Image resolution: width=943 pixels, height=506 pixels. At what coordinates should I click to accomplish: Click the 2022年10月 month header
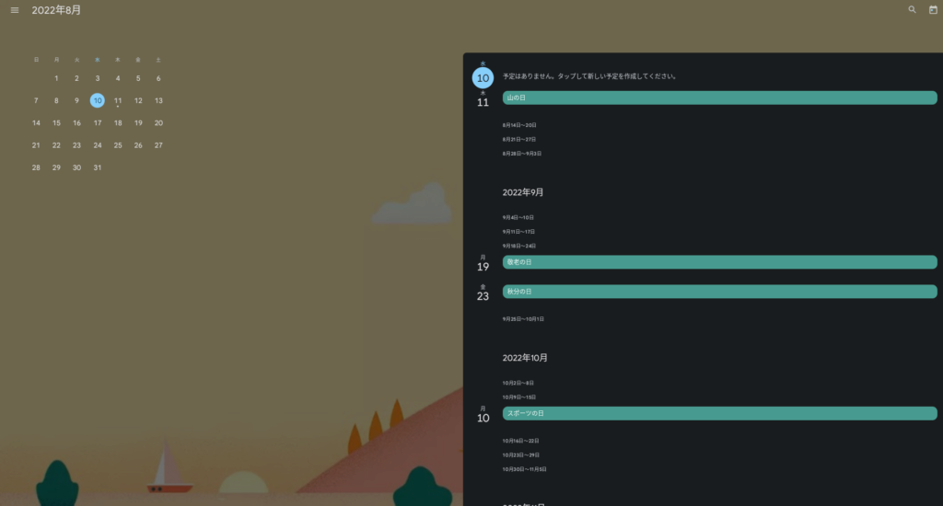coord(525,358)
